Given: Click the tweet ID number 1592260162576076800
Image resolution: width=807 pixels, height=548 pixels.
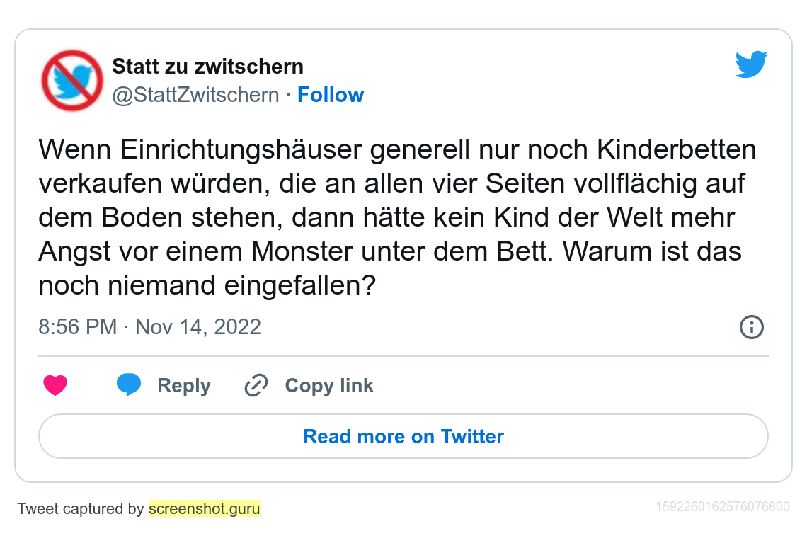Looking at the screenshot, I should tap(722, 506).
